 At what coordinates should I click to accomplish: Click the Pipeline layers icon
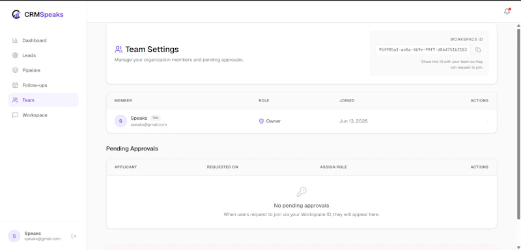[x=15, y=70]
